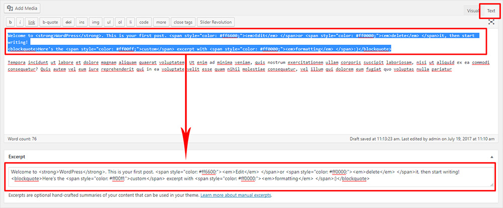Insert list item with li button
Viewport: 503px width, 208px height.
point(130,22)
